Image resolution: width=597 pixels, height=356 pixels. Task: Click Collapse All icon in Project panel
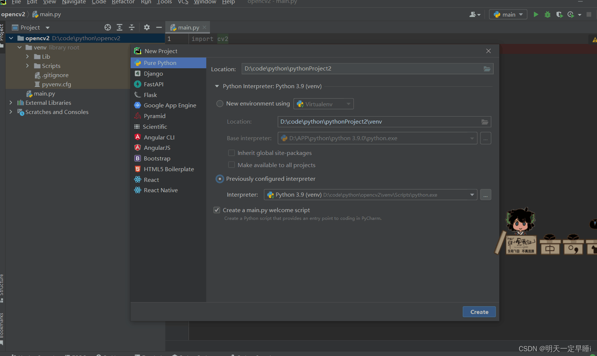pos(132,27)
